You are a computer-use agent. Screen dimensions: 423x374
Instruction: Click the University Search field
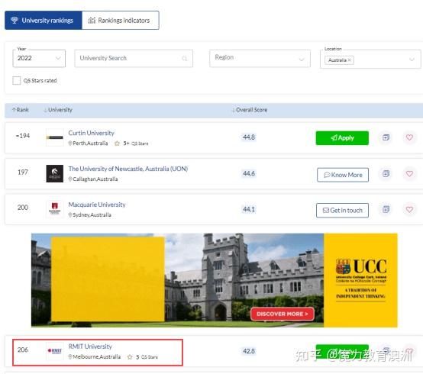134,58
